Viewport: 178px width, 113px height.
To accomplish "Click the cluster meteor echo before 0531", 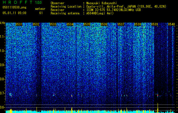I will click(x=11, y=95).
